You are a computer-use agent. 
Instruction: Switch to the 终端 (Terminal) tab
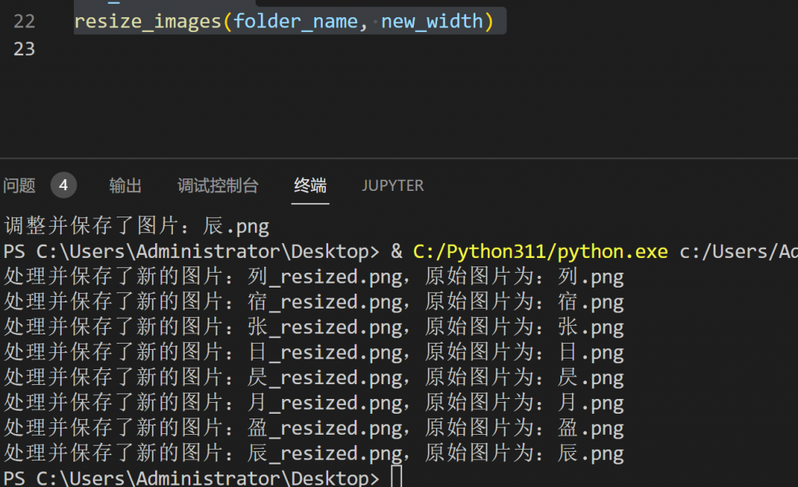309,185
